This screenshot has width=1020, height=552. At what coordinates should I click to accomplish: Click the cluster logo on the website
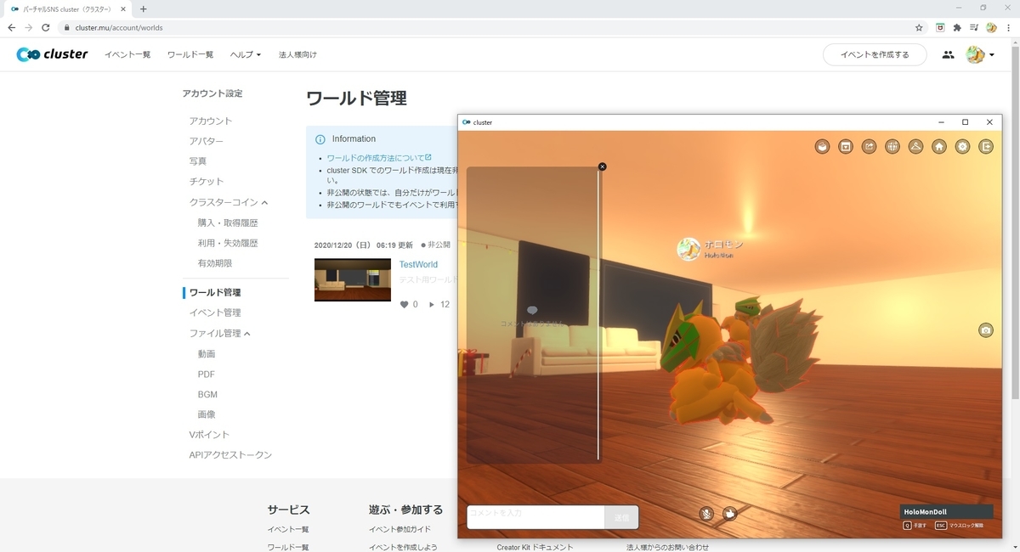[52, 54]
